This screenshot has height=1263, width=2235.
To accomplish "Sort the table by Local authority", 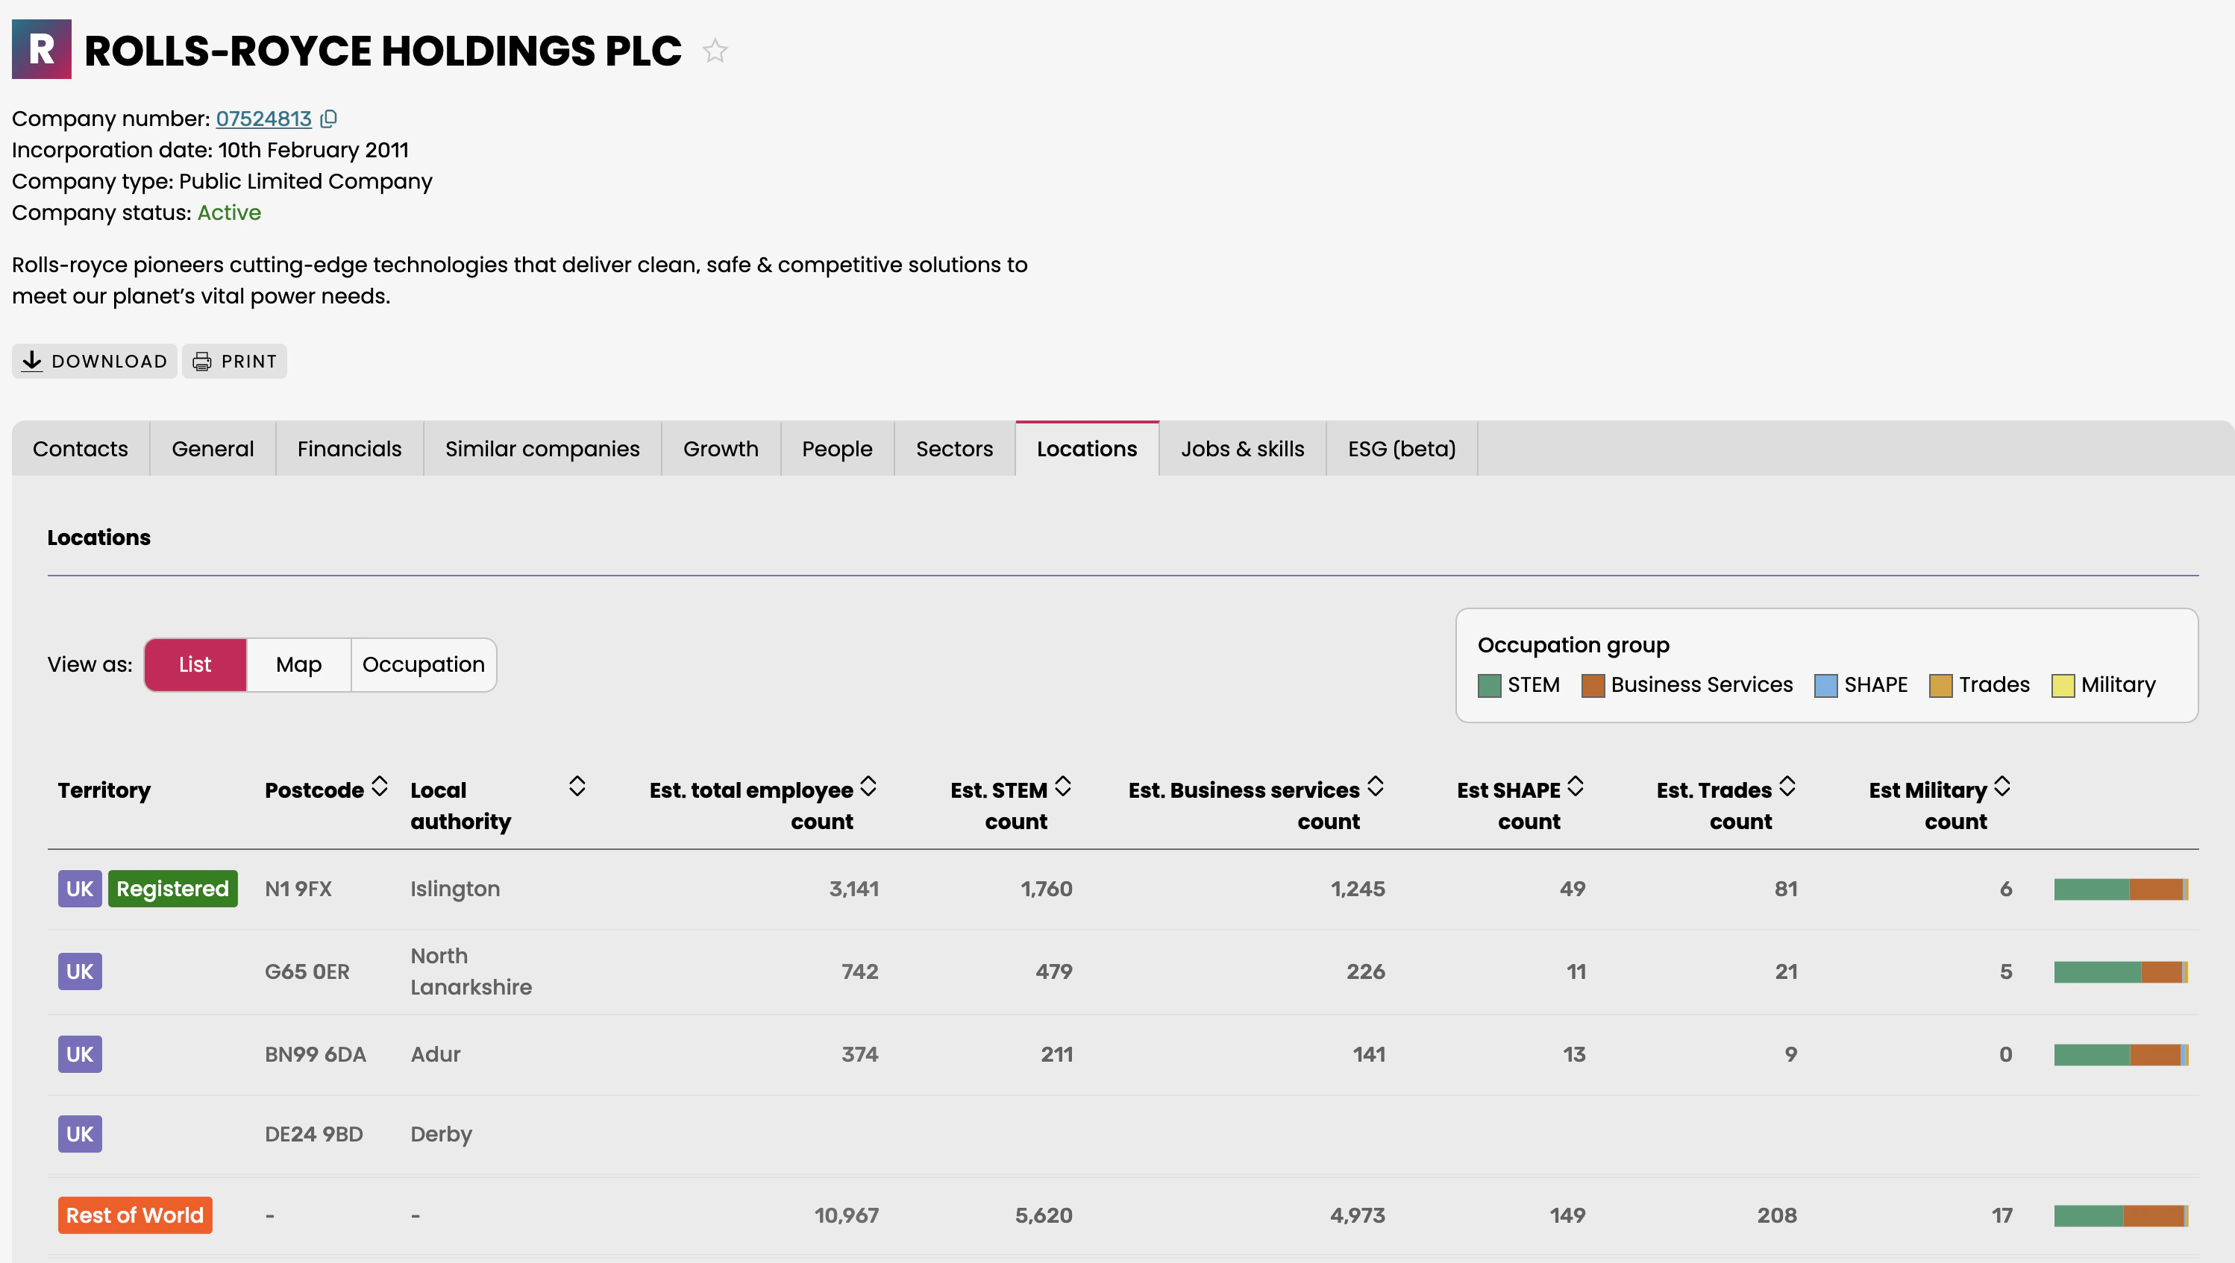I will [x=577, y=787].
